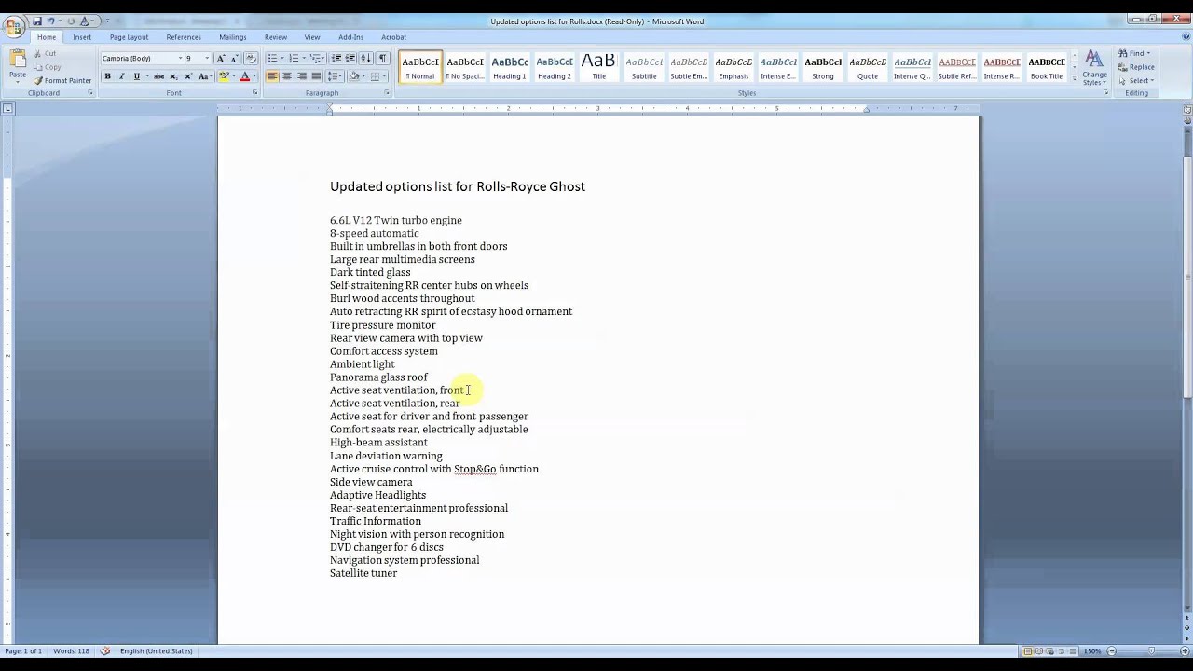The width and height of the screenshot is (1193, 671).
Task: Expand the Find dropdown
Action: 1148,53
